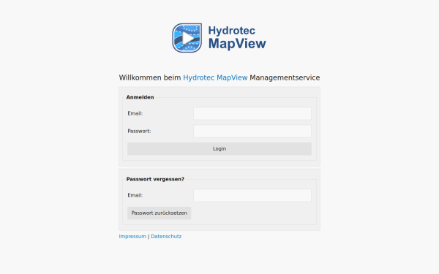
Task: Click the Login button
Action: pyautogui.click(x=219, y=149)
